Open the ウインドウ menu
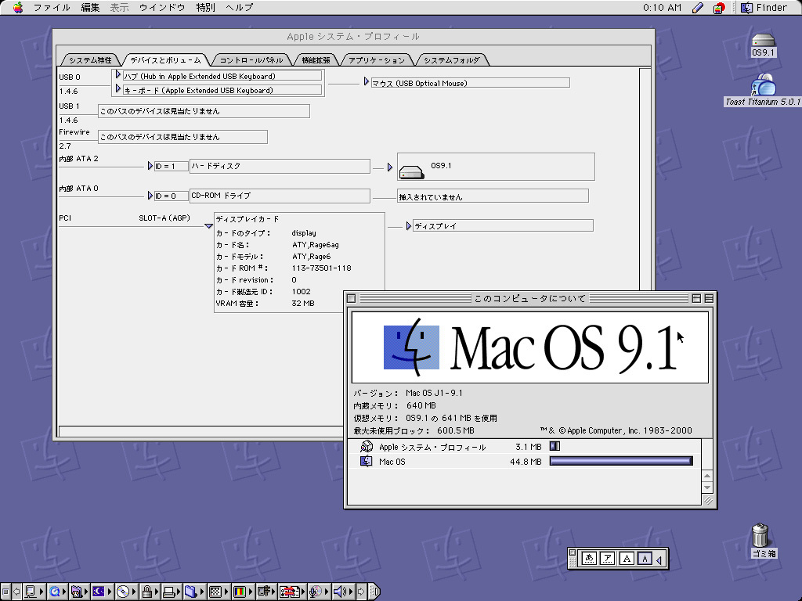This screenshot has height=601, width=802. click(x=162, y=8)
